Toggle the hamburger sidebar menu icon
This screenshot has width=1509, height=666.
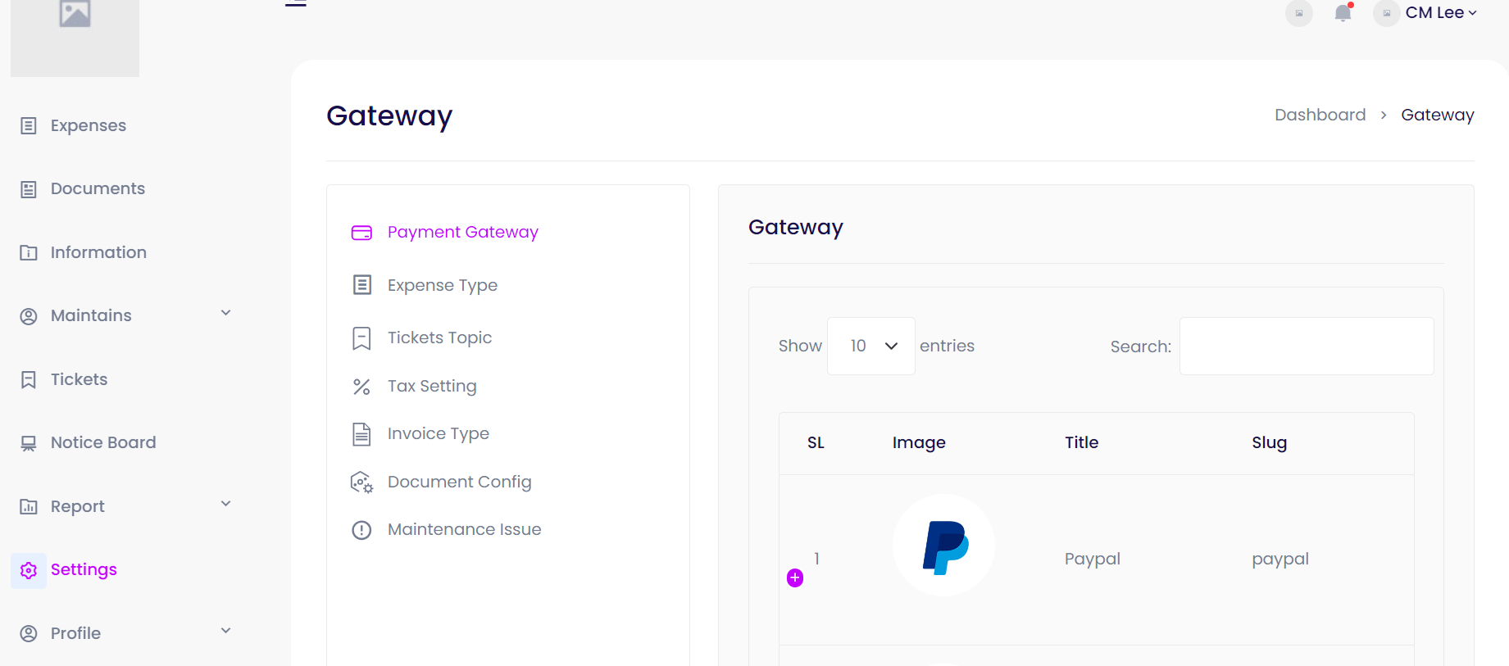[x=296, y=3]
